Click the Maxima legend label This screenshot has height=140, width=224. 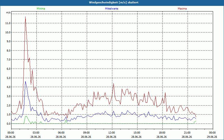(182, 9)
